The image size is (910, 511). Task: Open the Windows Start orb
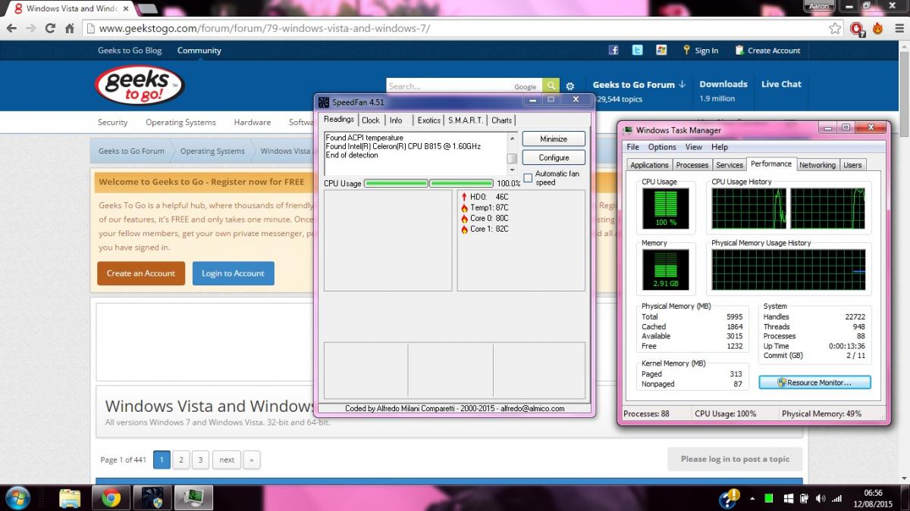coord(17,497)
